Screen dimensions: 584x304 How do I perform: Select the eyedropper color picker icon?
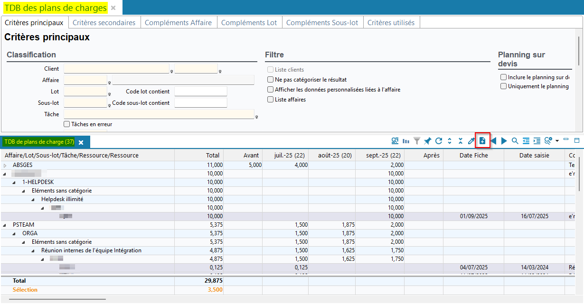(x=471, y=141)
